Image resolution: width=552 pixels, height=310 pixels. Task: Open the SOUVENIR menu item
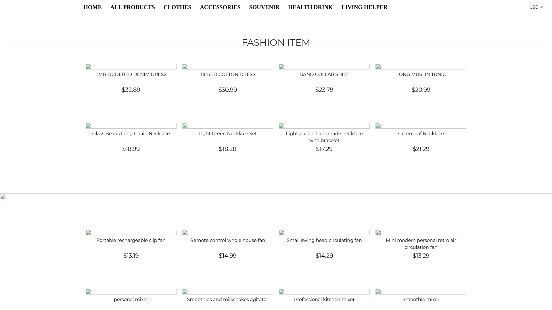click(x=264, y=7)
